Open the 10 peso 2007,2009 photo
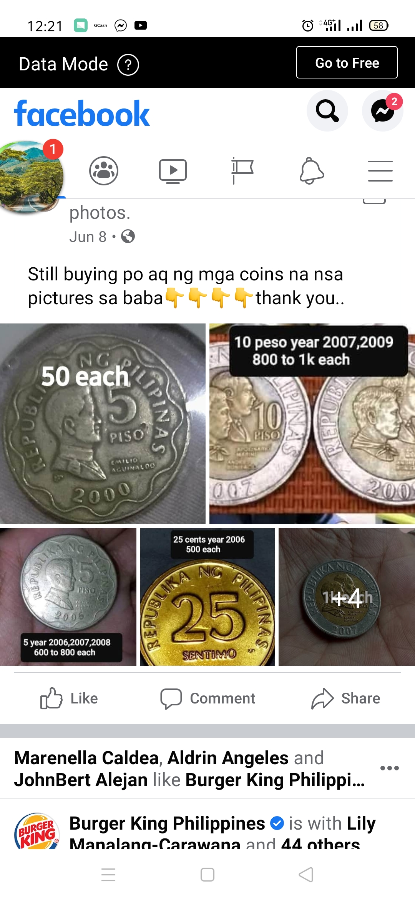This screenshot has width=415, height=900. tap(312, 423)
